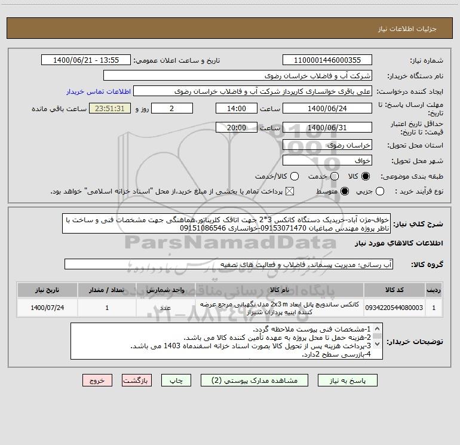Viewport: 460px width, 445px height.
Task: Click the remaining days field showing 2
Action: tap(172, 109)
